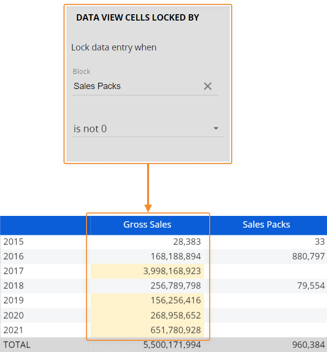
Task: Select the 2021 Gross Sales cell
Action: (147, 330)
